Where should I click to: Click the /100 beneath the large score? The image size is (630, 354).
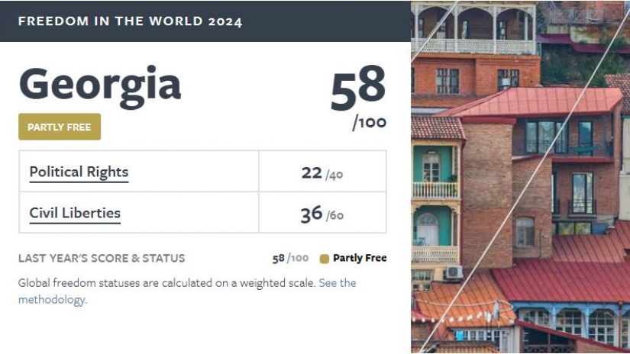click(370, 122)
